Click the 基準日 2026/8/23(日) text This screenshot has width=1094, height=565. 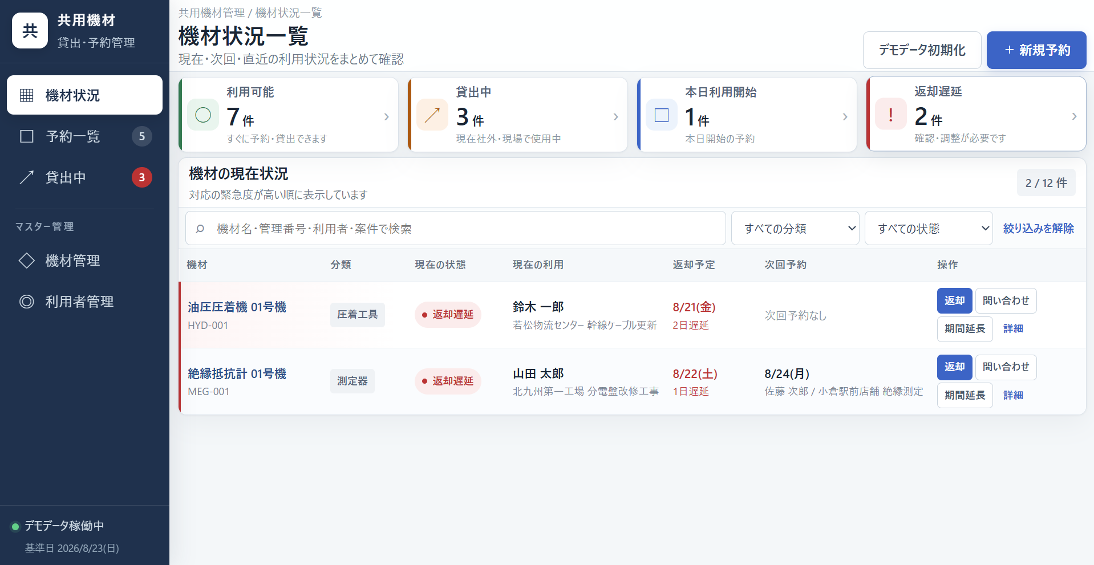point(72,548)
